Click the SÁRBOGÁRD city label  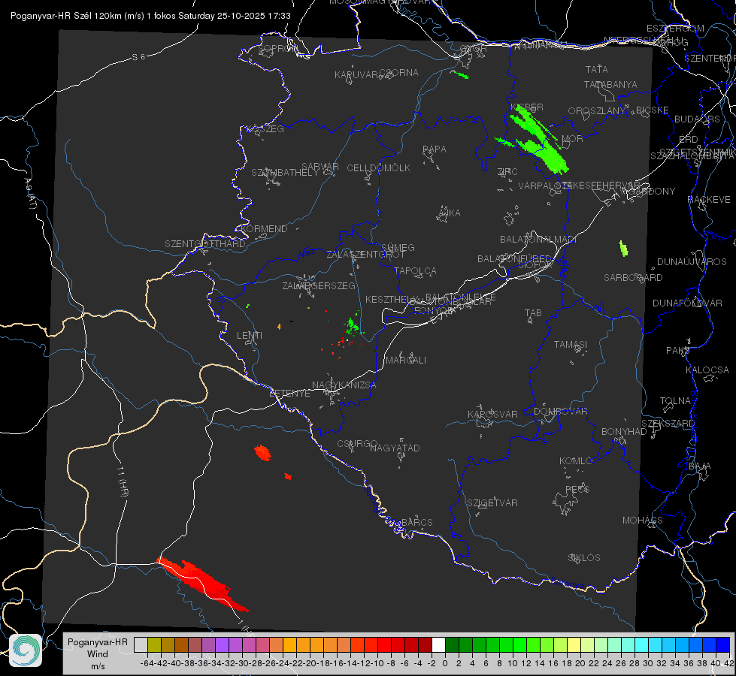(x=633, y=278)
